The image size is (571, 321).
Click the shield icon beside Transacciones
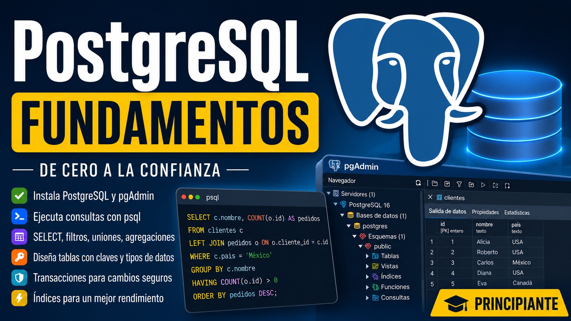(x=19, y=278)
